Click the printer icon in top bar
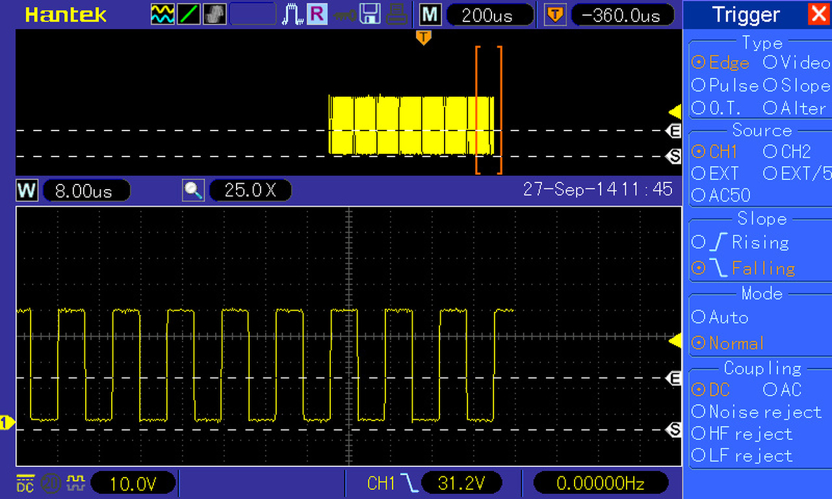The image size is (832, 499). click(396, 14)
